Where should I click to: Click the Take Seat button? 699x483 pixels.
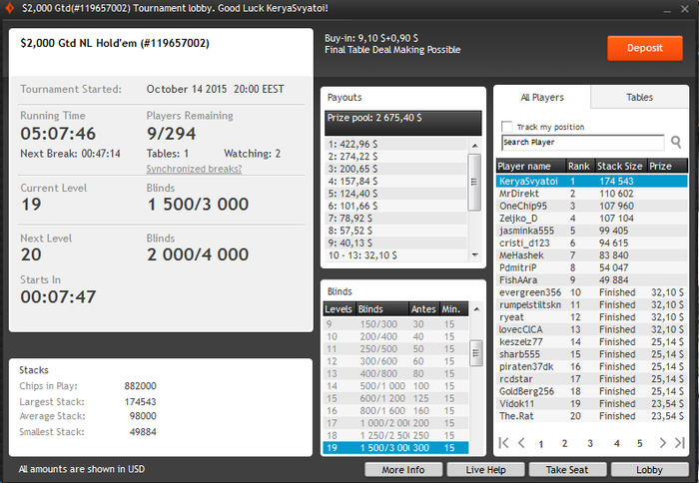click(567, 470)
